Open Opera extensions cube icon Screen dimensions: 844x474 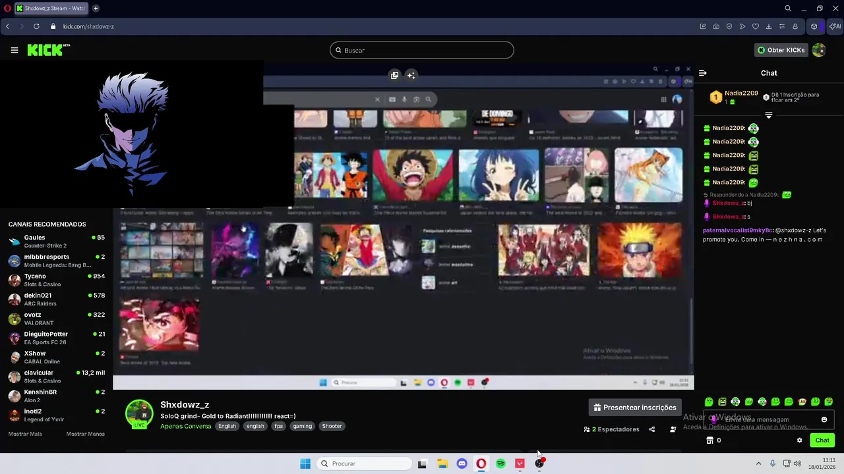[x=814, y=26]
